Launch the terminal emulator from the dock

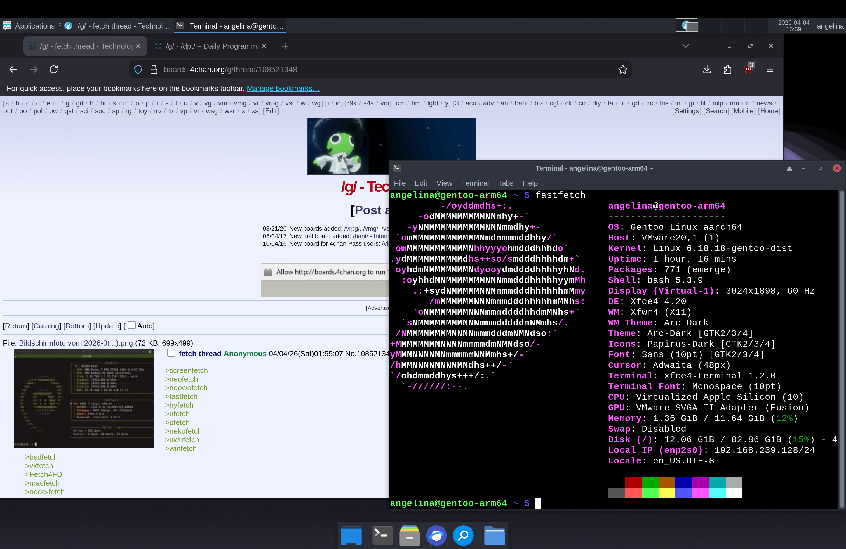tap(382, 535)
